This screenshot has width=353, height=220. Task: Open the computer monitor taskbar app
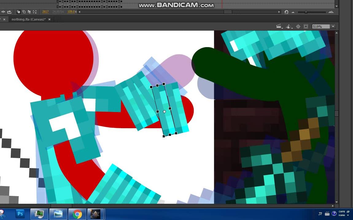click(x=39, y=214)
